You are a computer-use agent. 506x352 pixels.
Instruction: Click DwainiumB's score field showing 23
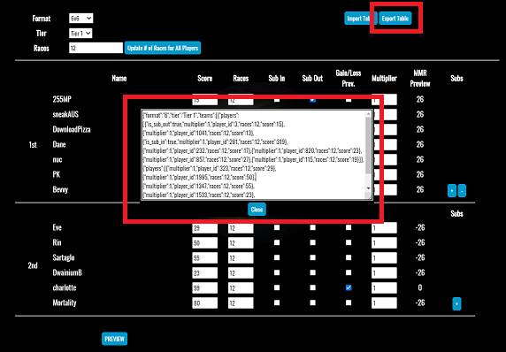tap(205, 273)
